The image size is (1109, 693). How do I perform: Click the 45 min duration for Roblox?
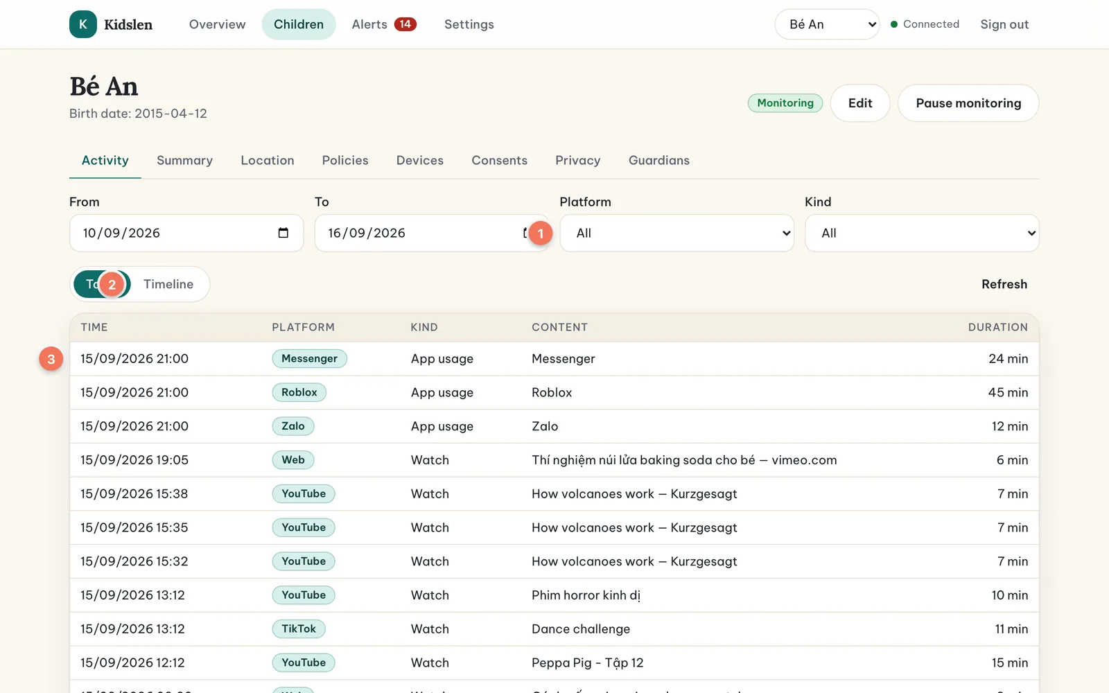[1008, 392]
